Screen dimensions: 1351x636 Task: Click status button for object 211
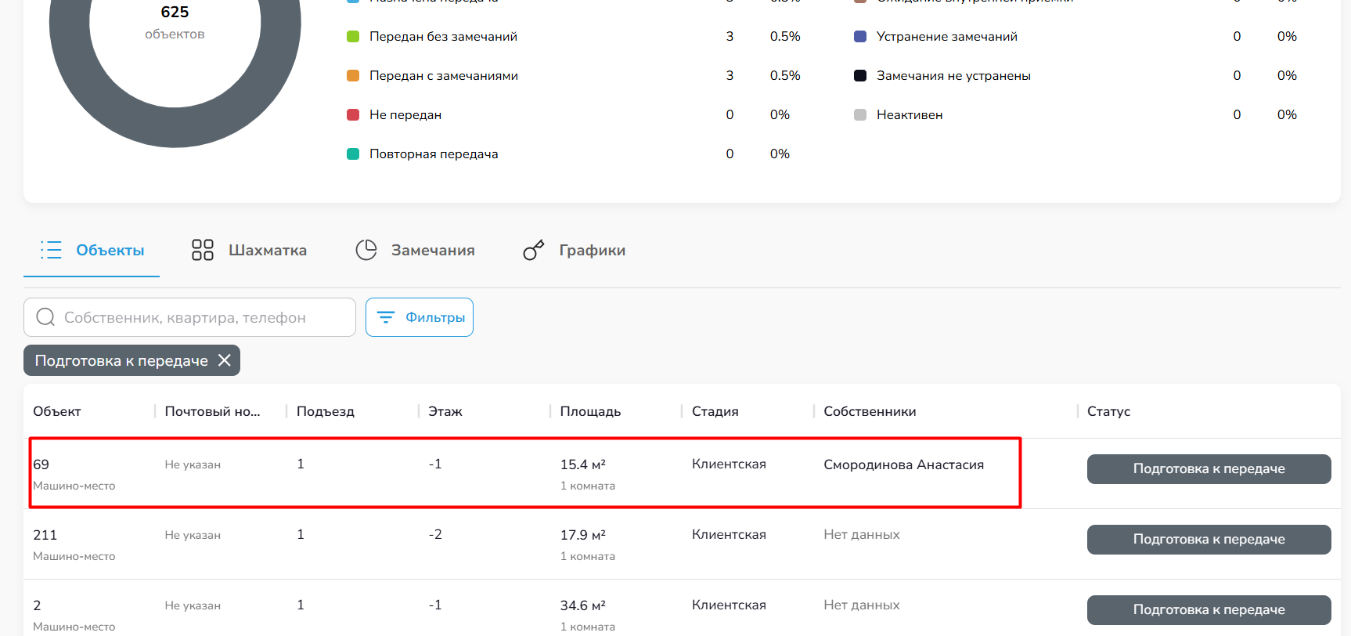tap(1209, 540)
